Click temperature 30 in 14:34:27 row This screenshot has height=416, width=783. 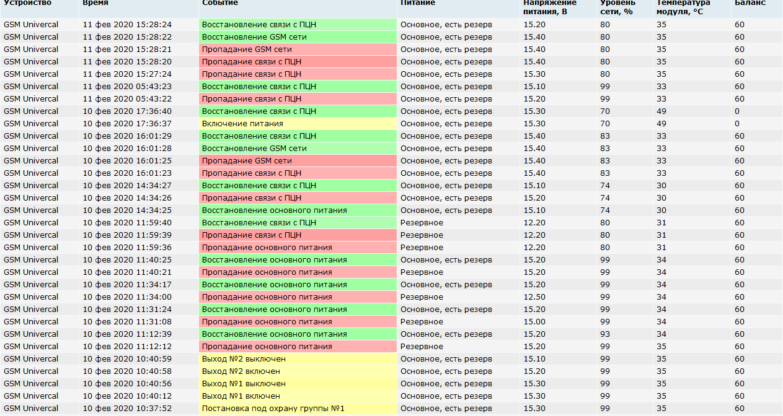click(x=661, y=186)
